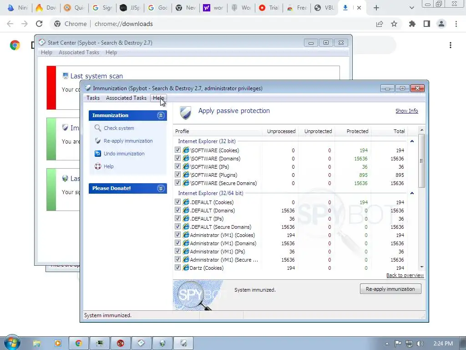
Task: Click the Spybot Start Center taskbar icon
Action: (141, 344)
